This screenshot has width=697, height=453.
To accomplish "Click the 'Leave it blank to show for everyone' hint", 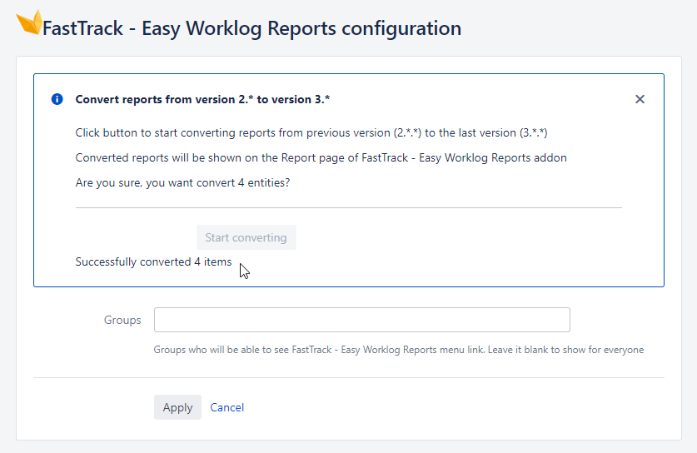I will pos(566,350).
